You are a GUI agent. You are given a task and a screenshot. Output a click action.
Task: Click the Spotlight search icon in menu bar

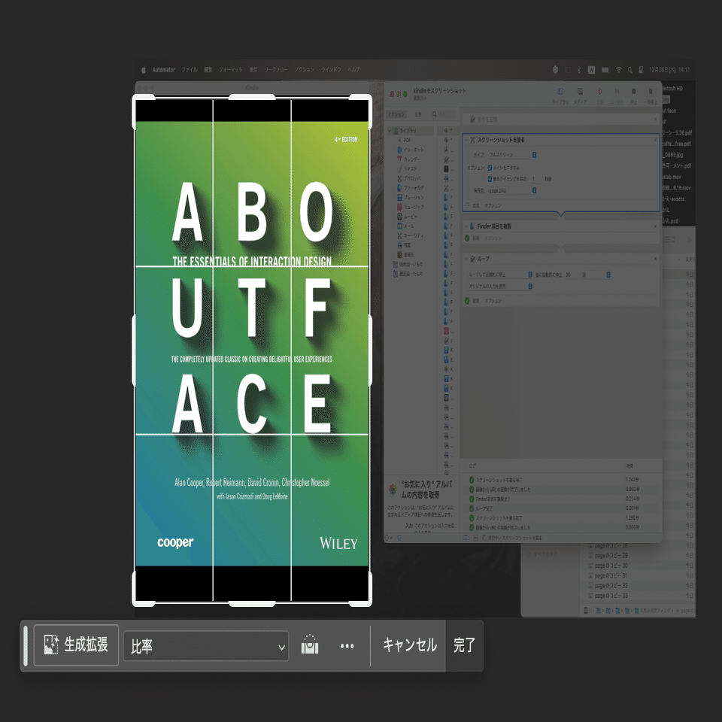pos(630,70)
